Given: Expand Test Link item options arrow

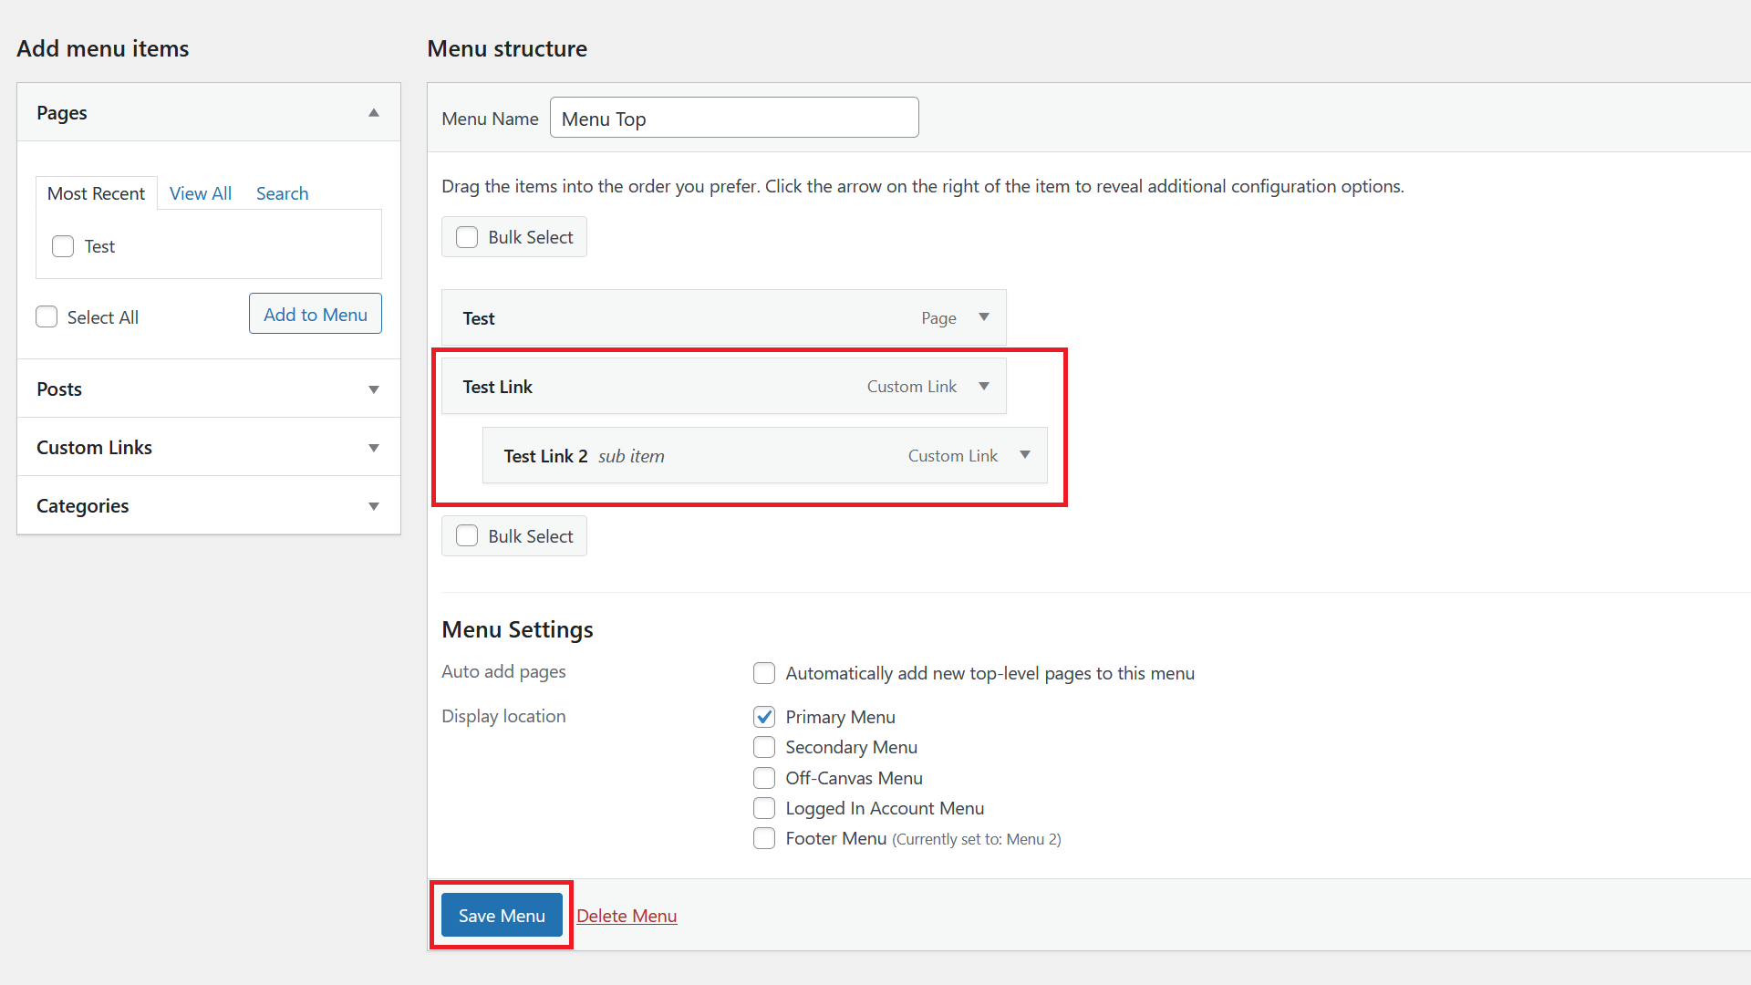Looking at the screenshot, I should (984, 387).
